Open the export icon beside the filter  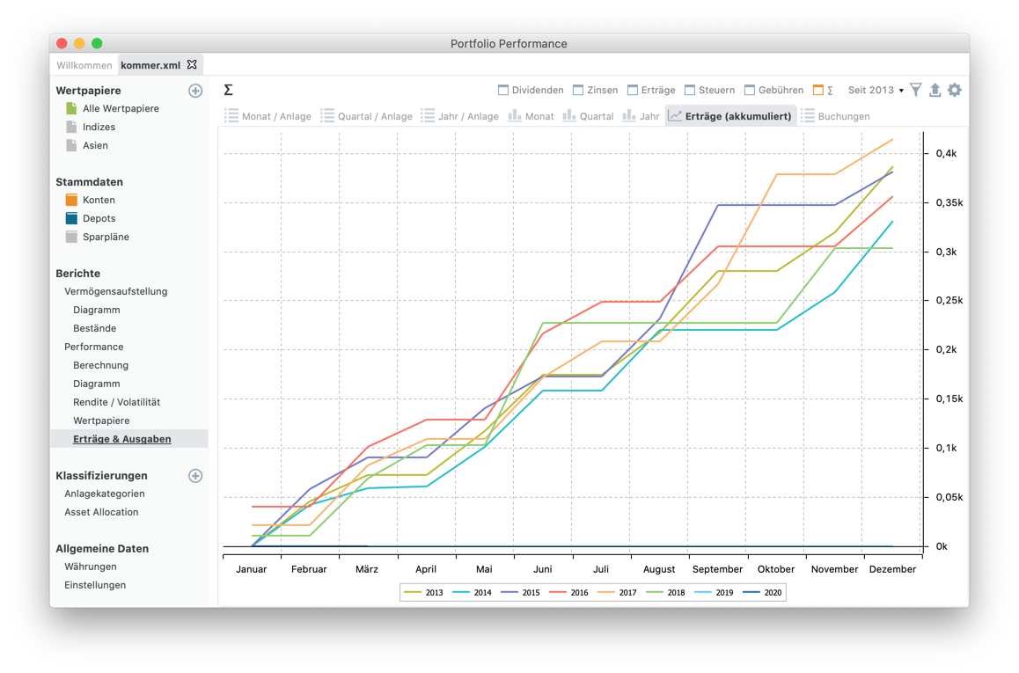[935, 89]
